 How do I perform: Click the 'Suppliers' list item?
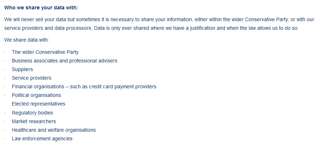pyautogui.click(x=22, y=69)
